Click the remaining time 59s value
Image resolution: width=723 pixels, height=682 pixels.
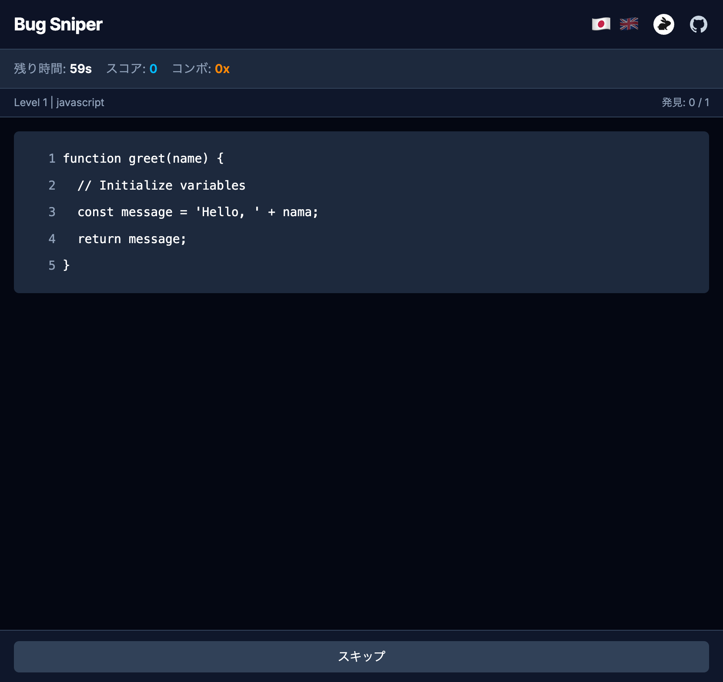point(81,69)
